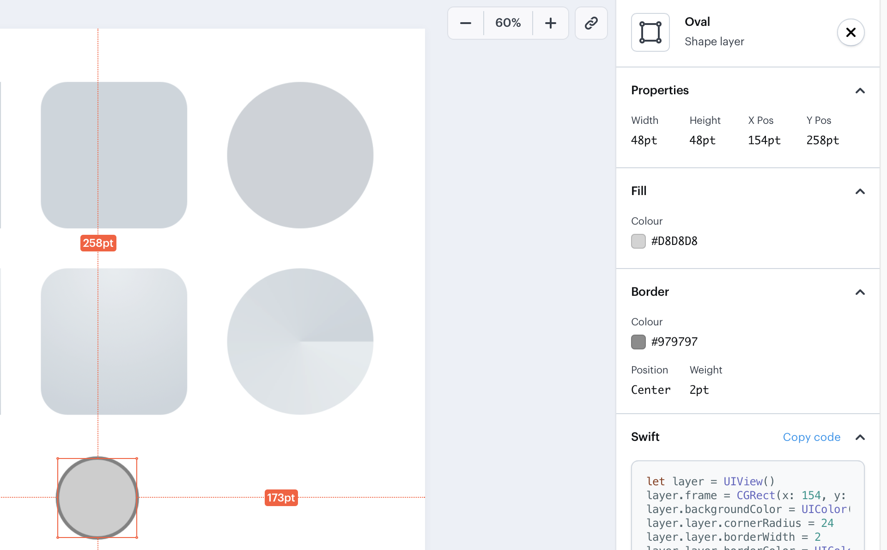
Task: Click the 60% zoom level field
Action: click(x=508, y=23)
